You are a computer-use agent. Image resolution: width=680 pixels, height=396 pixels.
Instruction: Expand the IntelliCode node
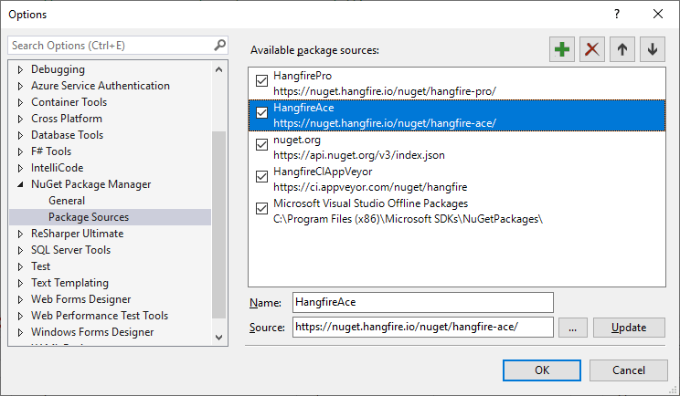click(20, 168)
